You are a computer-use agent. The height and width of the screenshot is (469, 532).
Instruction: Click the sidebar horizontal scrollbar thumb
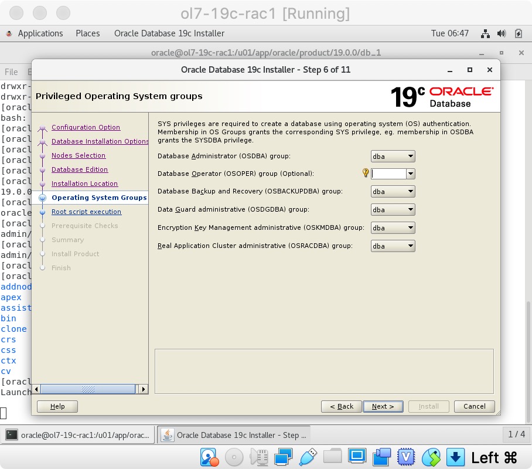coord(88,389)
